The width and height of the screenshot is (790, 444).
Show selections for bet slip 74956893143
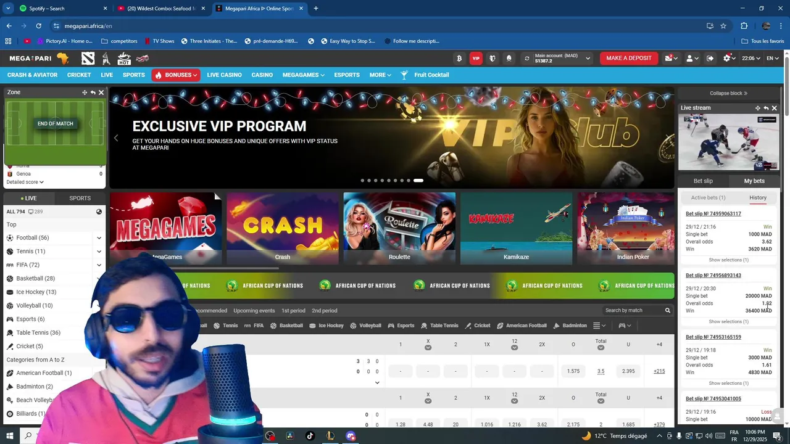728,321
